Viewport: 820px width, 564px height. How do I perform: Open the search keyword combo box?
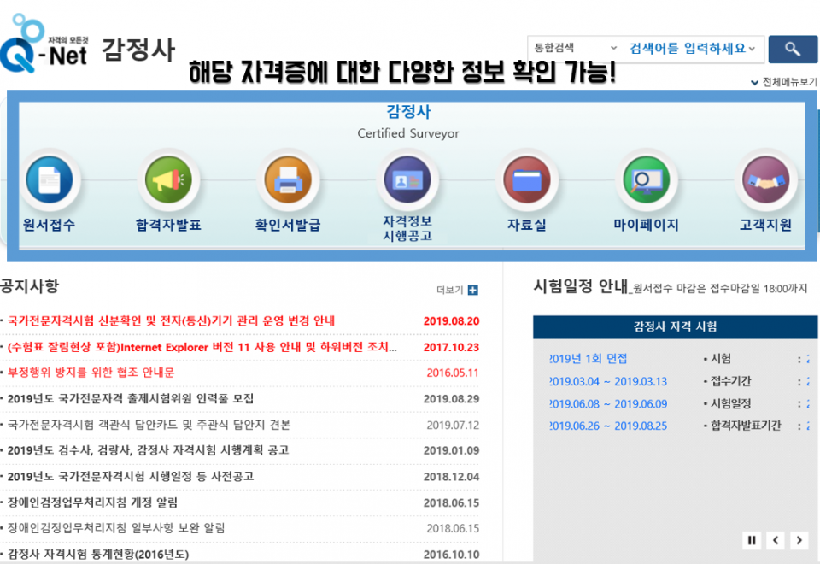coord(692,49)
